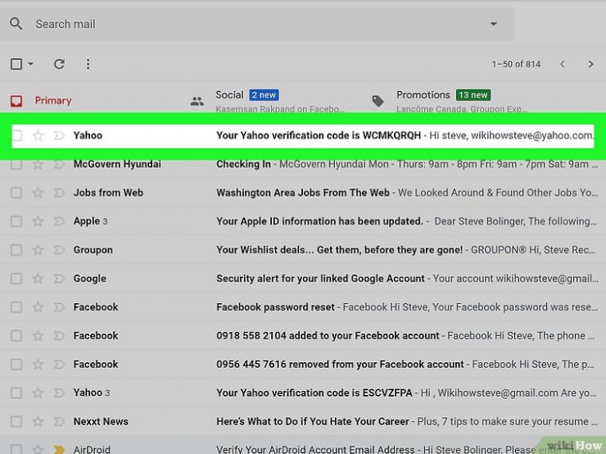
Task: Mark 0956 445 7616 email as important
Action: click(x=59, y=365)
